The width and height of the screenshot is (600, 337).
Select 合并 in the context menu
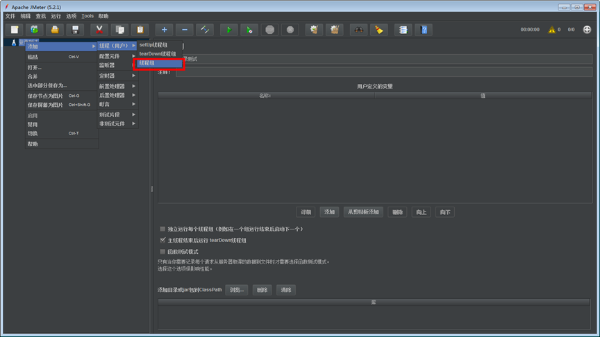point(61,76)
